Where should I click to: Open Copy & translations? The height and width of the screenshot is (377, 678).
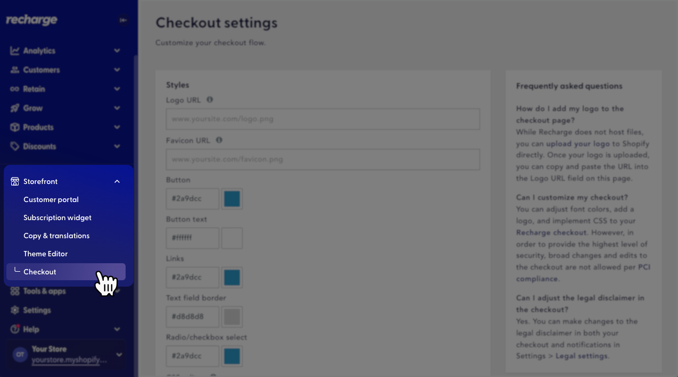(x=56, y=236)
